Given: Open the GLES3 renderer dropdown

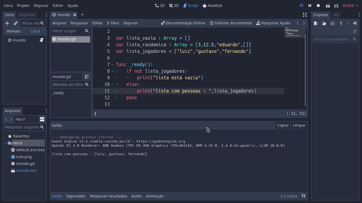Looking at the screenshot, I should click(350, 6).
